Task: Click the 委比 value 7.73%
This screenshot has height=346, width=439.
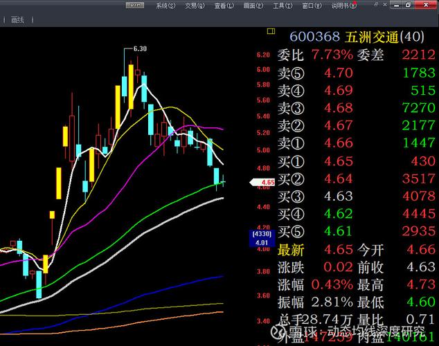Action: [332, 55]
